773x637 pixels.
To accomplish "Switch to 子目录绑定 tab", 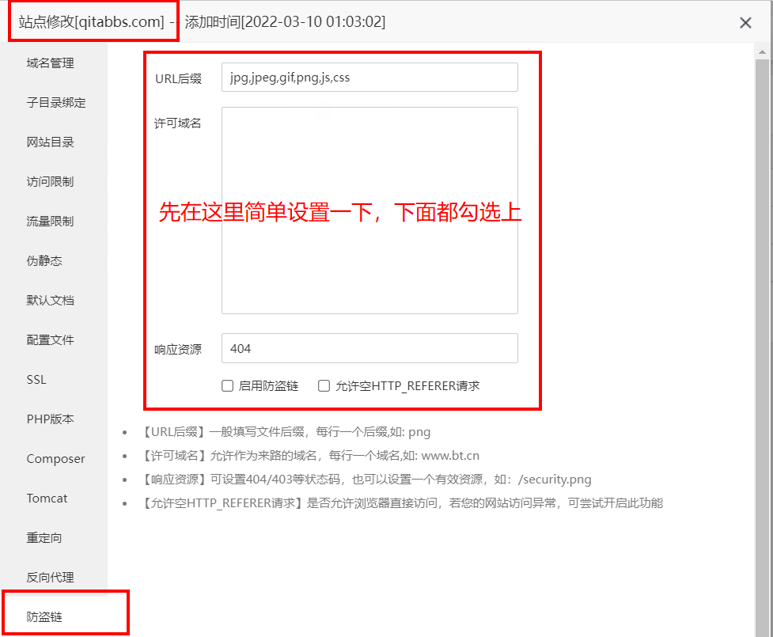I will (x=55, y=103).
